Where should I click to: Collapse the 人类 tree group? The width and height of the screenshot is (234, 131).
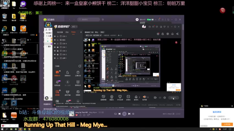tap(47, 36)
